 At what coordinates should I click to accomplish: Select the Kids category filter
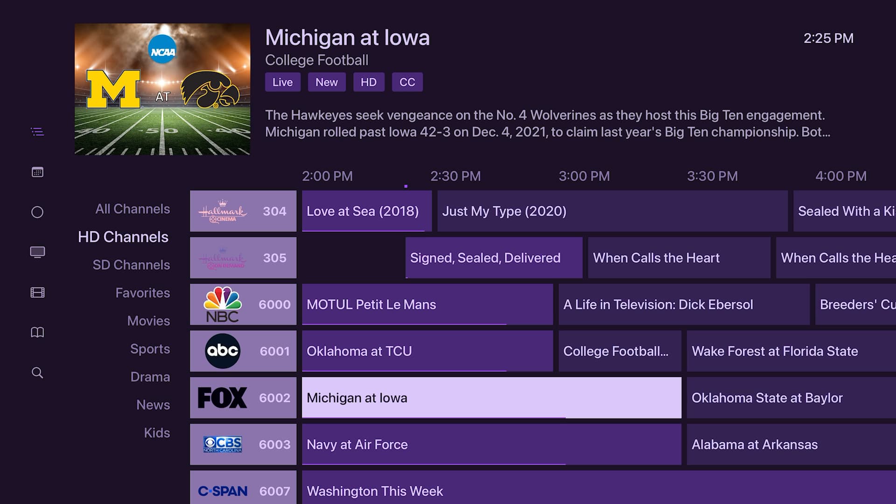[157, 433]
